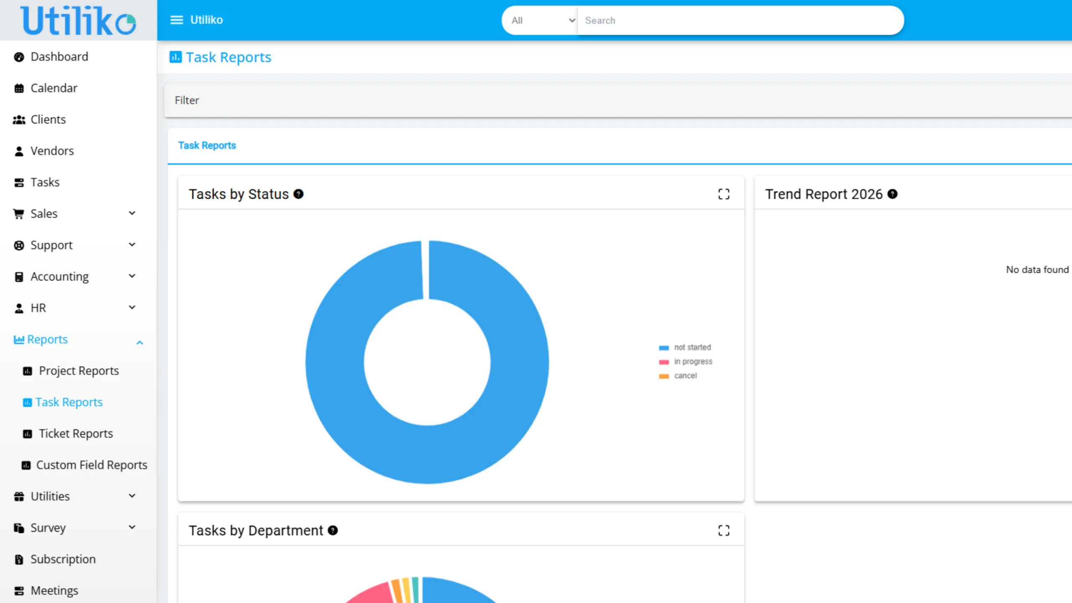1072x603 pixels.
Task: Focus the Search input field
Action: (740, 21)
